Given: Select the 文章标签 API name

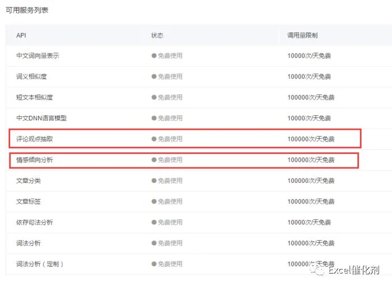Looking at the screenshot, I should [29, 201].
